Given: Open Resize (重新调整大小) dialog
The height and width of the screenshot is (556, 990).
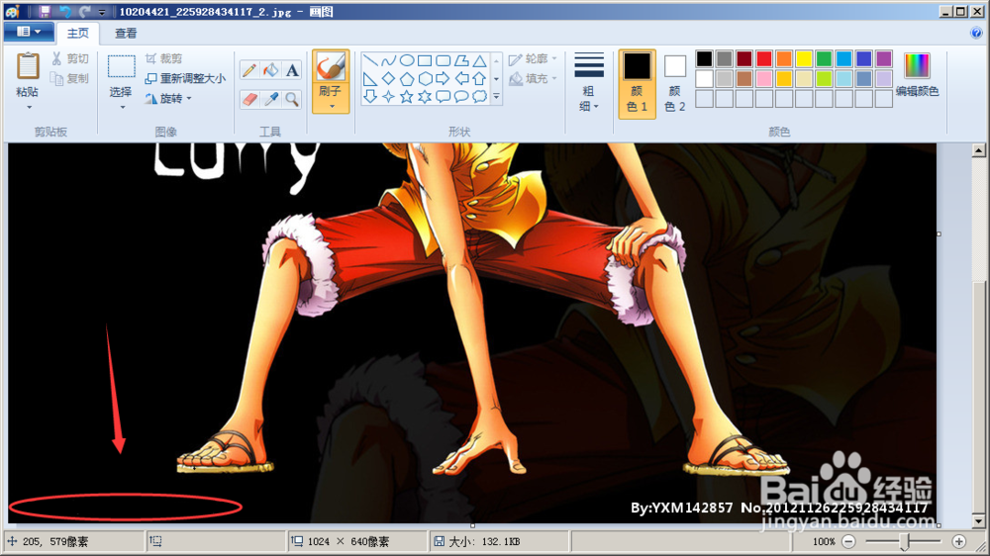Looking at the screenshot, I should pyautogui.click(x=185, y=78).
